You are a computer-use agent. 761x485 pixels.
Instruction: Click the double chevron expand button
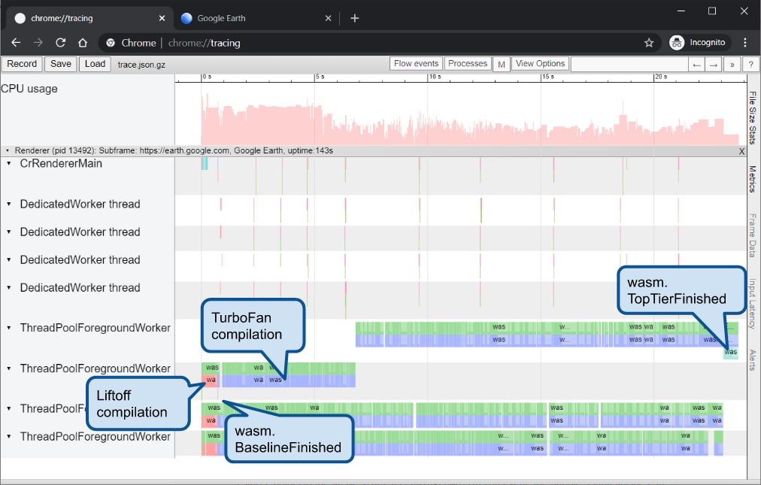pos(732,65)
